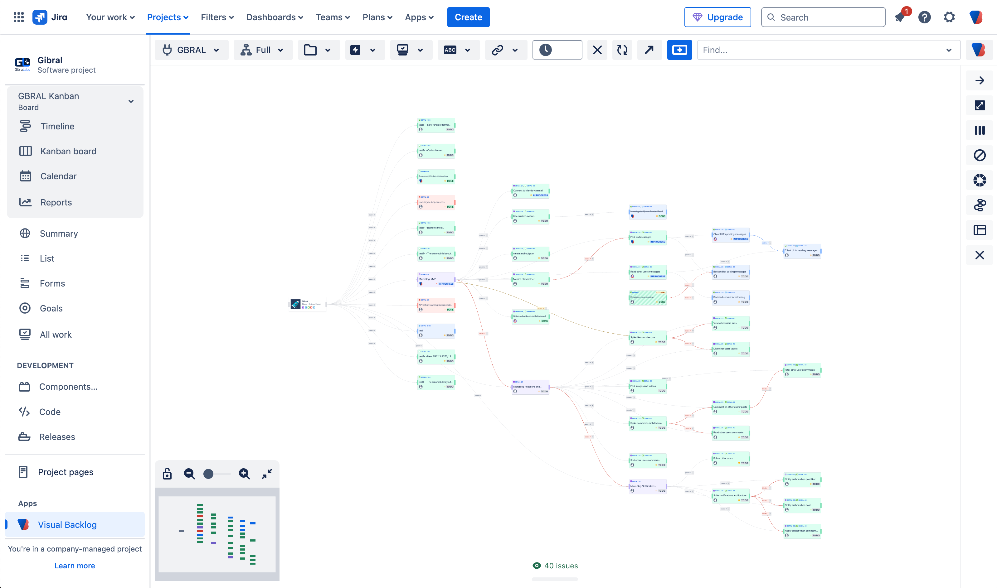Collapse the GBRAL Kanban Board section

point(131,101)
